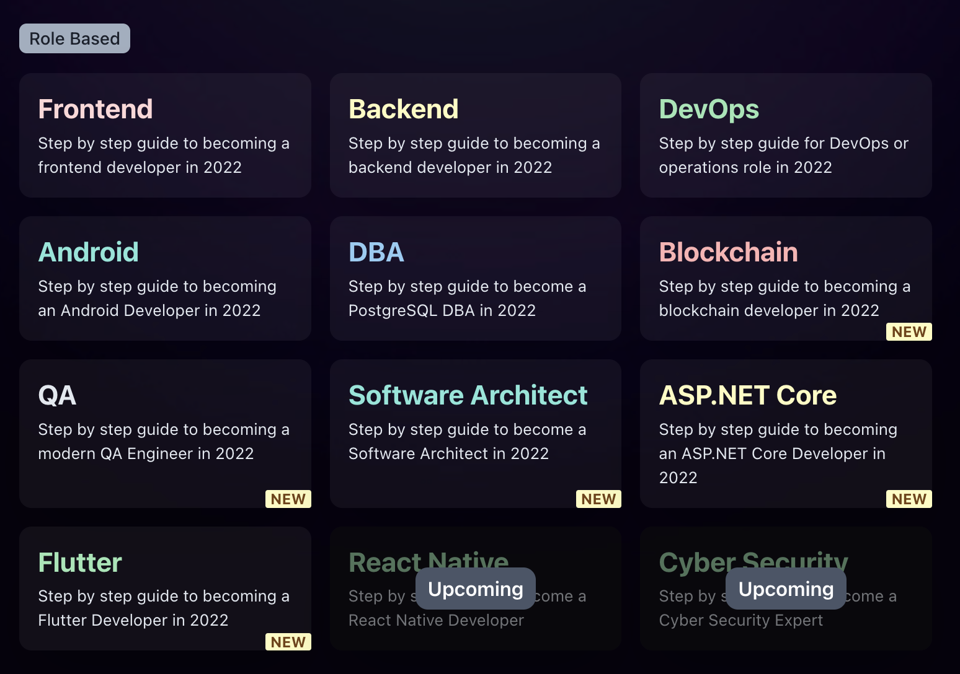
Task: Click text 'backend developer in 2022'
Action: pyautogui.click(x=450, y=167)
